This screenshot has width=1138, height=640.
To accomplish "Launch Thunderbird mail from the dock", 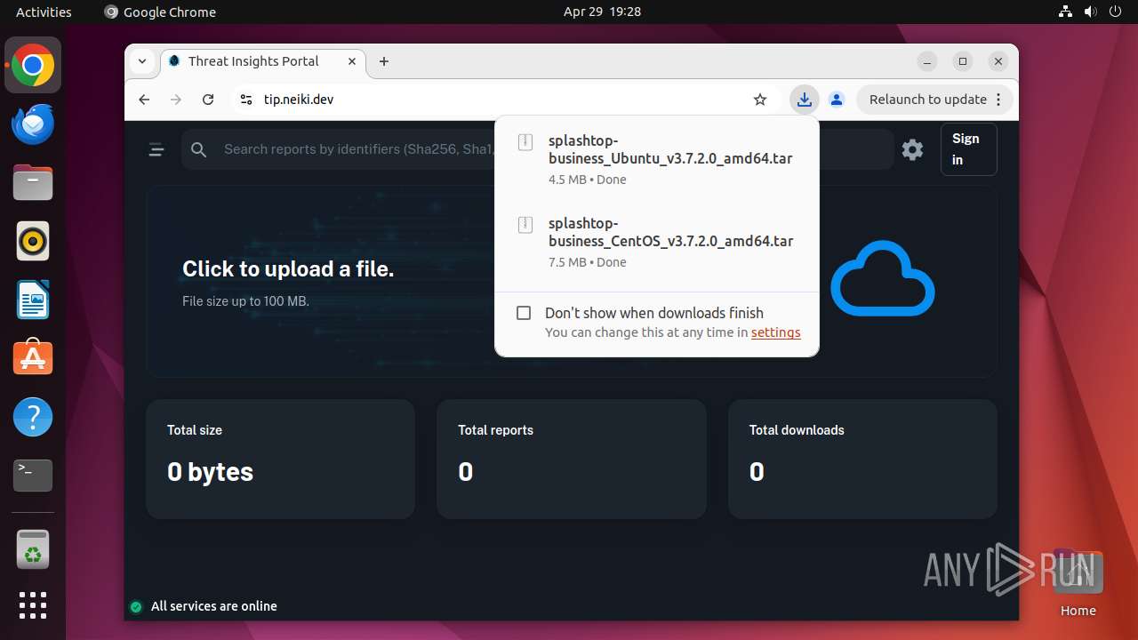I will tap(33, 124).
